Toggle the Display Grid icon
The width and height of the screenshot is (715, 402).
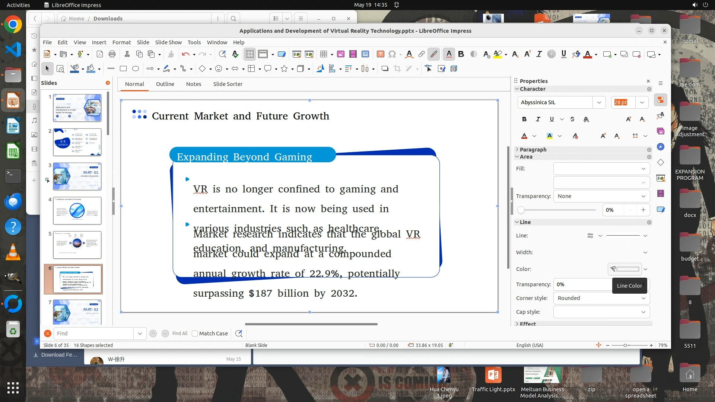(x=250, y=54)
